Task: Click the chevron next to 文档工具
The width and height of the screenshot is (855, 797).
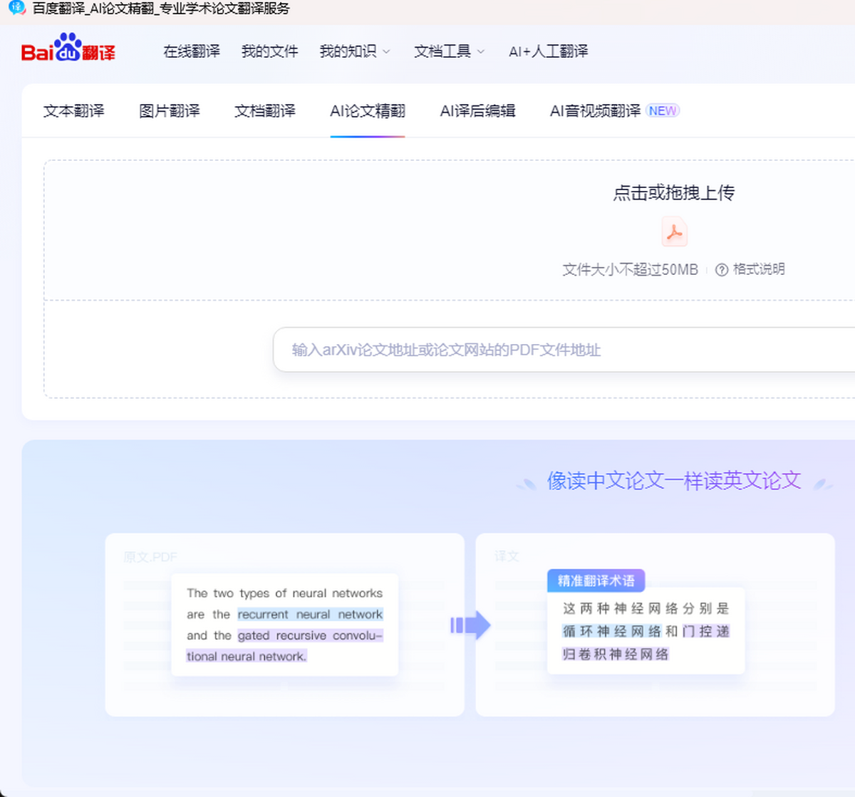Action: (481, 52)
